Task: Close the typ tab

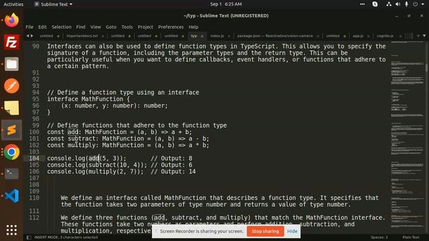Action: point(202,36)
